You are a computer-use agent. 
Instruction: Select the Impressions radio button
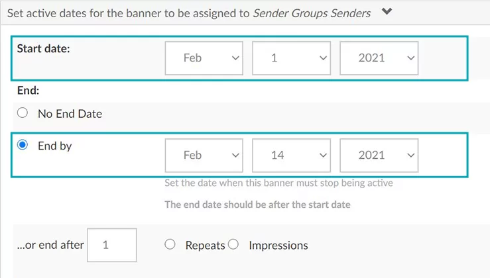tap(233, 244)
